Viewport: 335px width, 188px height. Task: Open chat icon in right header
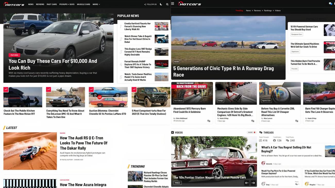[x=330, y=4]
